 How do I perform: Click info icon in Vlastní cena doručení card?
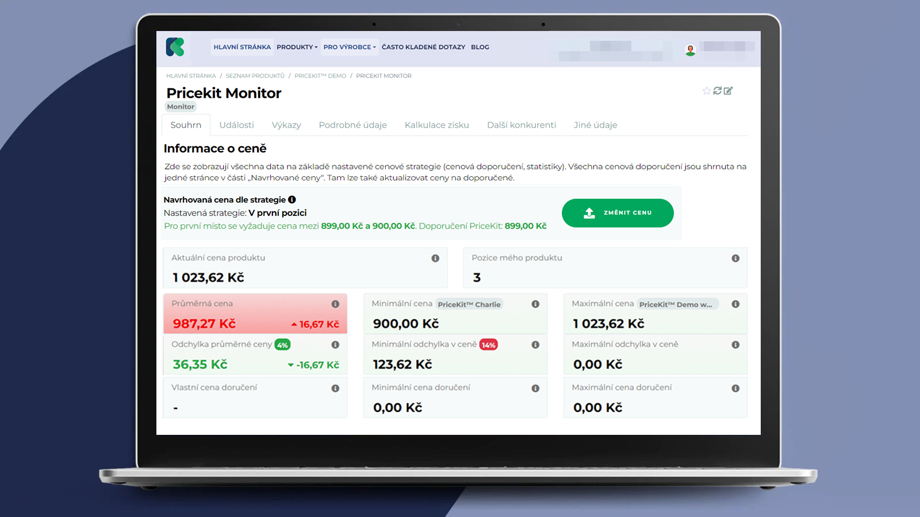click(x=335, y=388)
